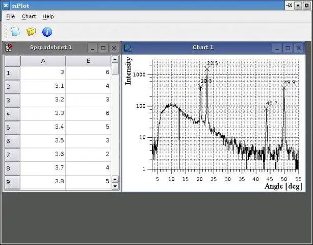The image size is (313, 245).
Task: Click the Spreadsheet 1 window icon
Action: click(x=9, y=47)
